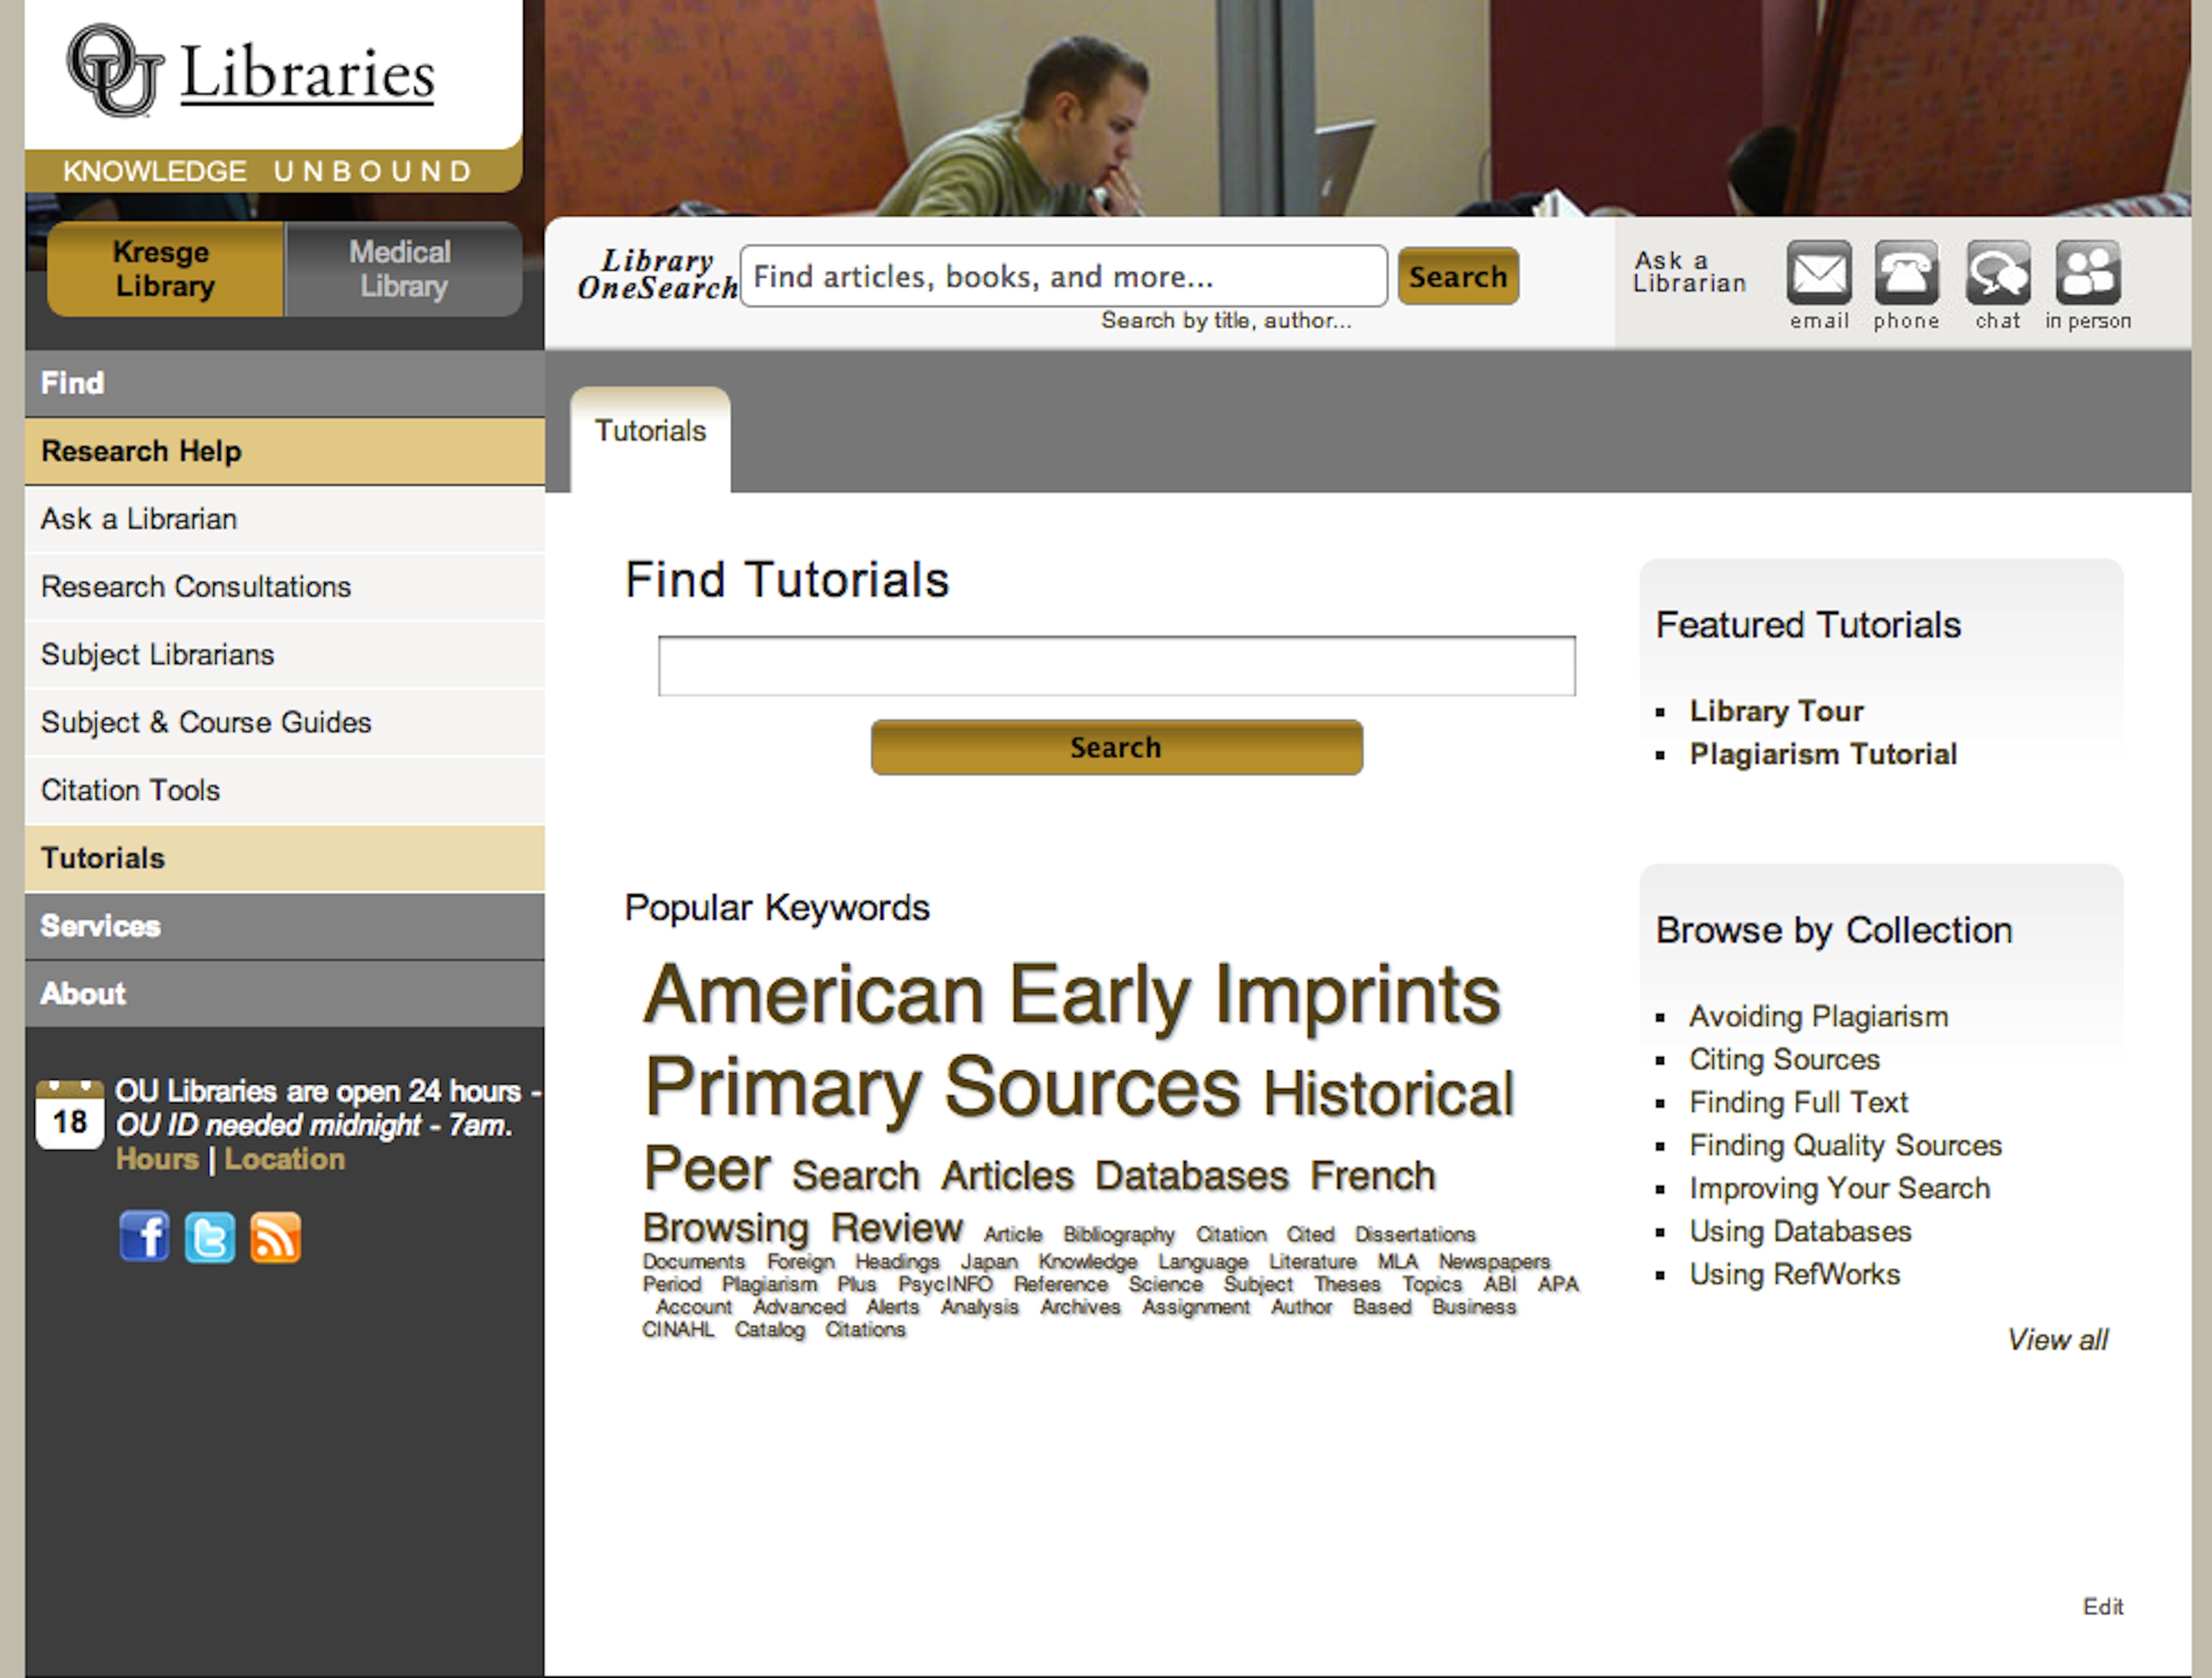Expand the Services menu section
This screenshot has height=1678, width=2212.
tap(285, 926)
